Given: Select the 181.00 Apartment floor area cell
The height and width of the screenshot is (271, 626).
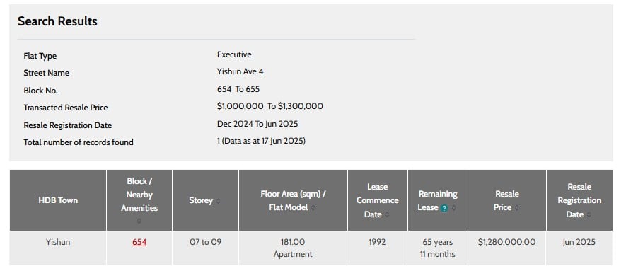Looking at the screenshot, I should 293,248.
